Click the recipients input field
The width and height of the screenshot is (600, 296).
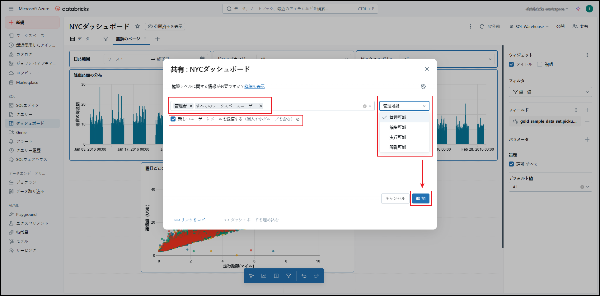pos(272,106)
